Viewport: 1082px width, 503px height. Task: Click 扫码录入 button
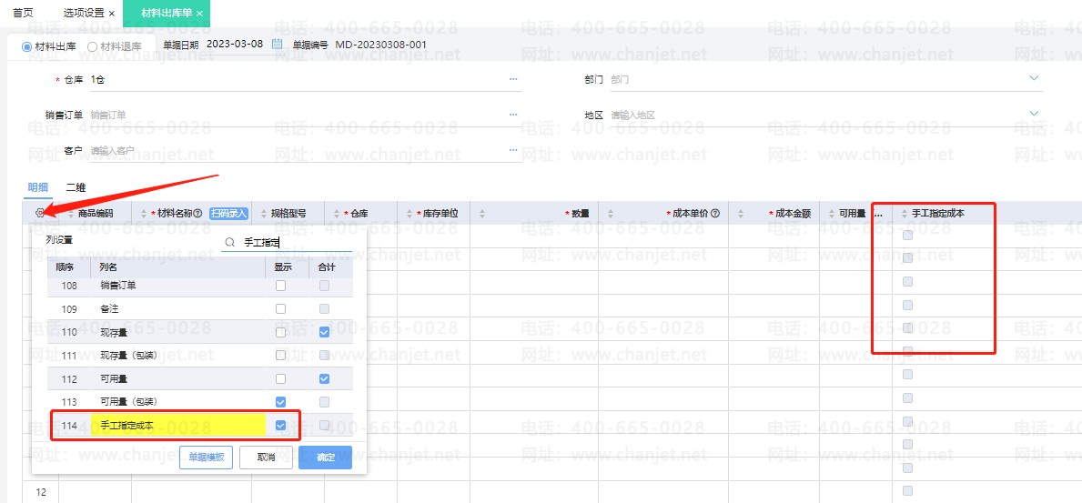(x=228, y=213)
